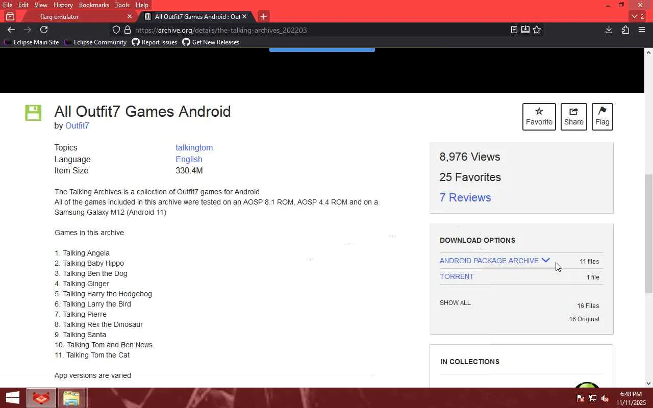
Task: Open the Eclipse Main Site bookmark
Action: (x=32, y=42)
